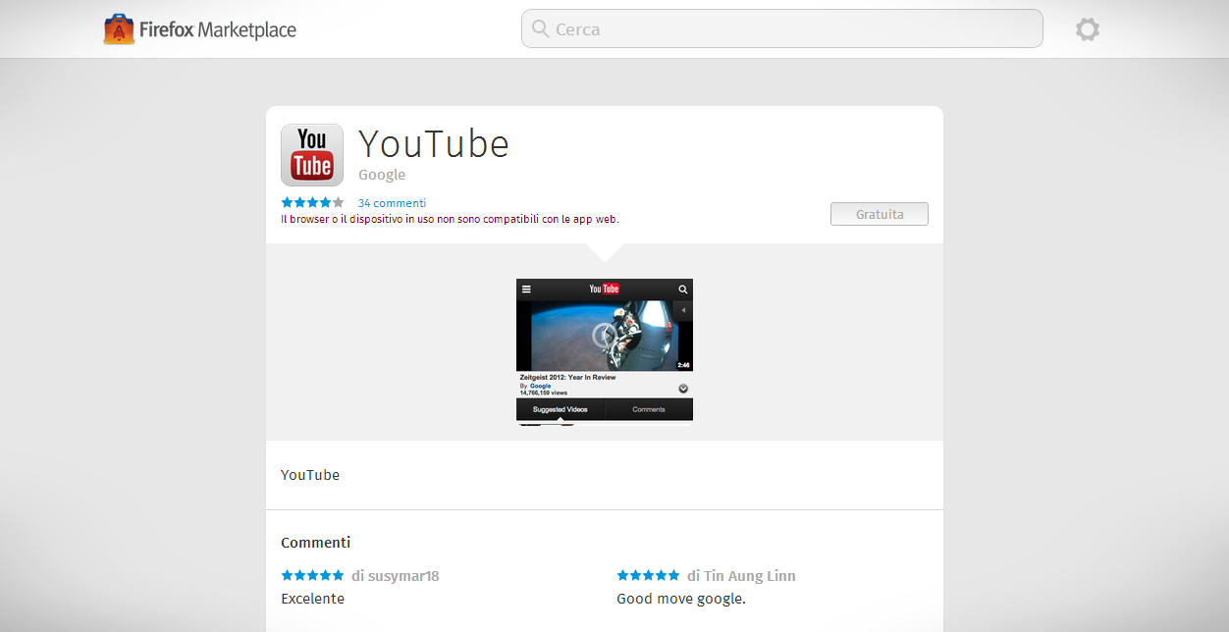Click the down-arrow expander in the video info
The width and height of the screenshot is (1229, 632).
click(x=683, y=389)
